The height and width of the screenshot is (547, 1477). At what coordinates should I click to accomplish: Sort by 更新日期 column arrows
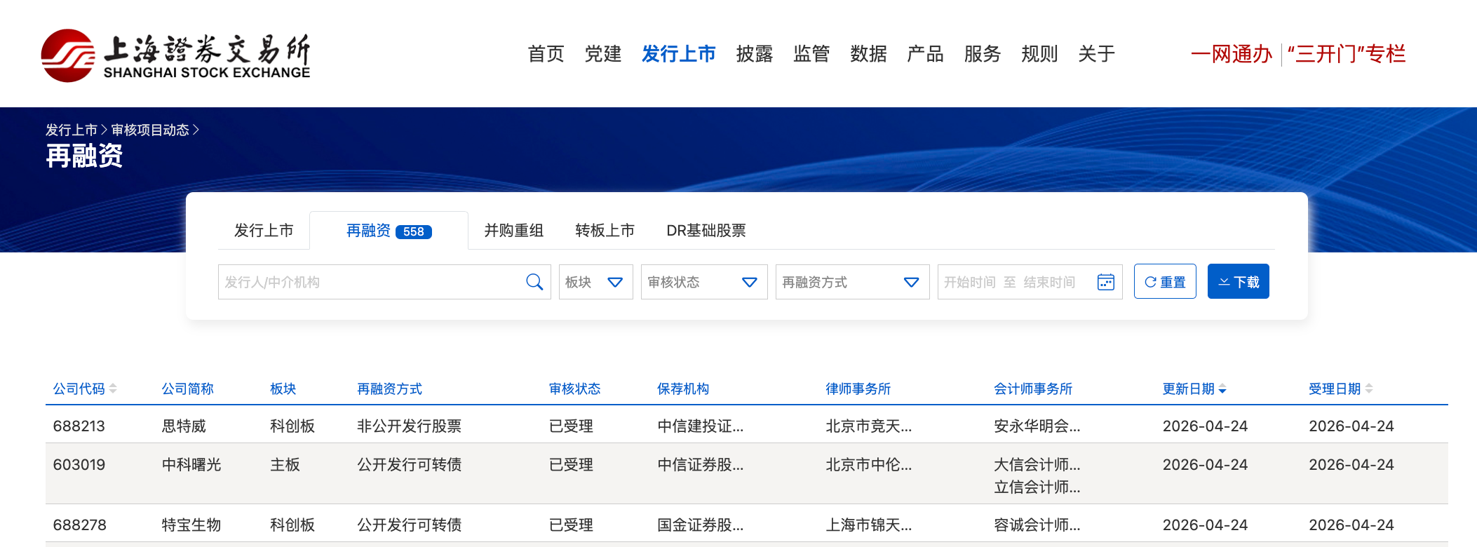[1222, 389]
